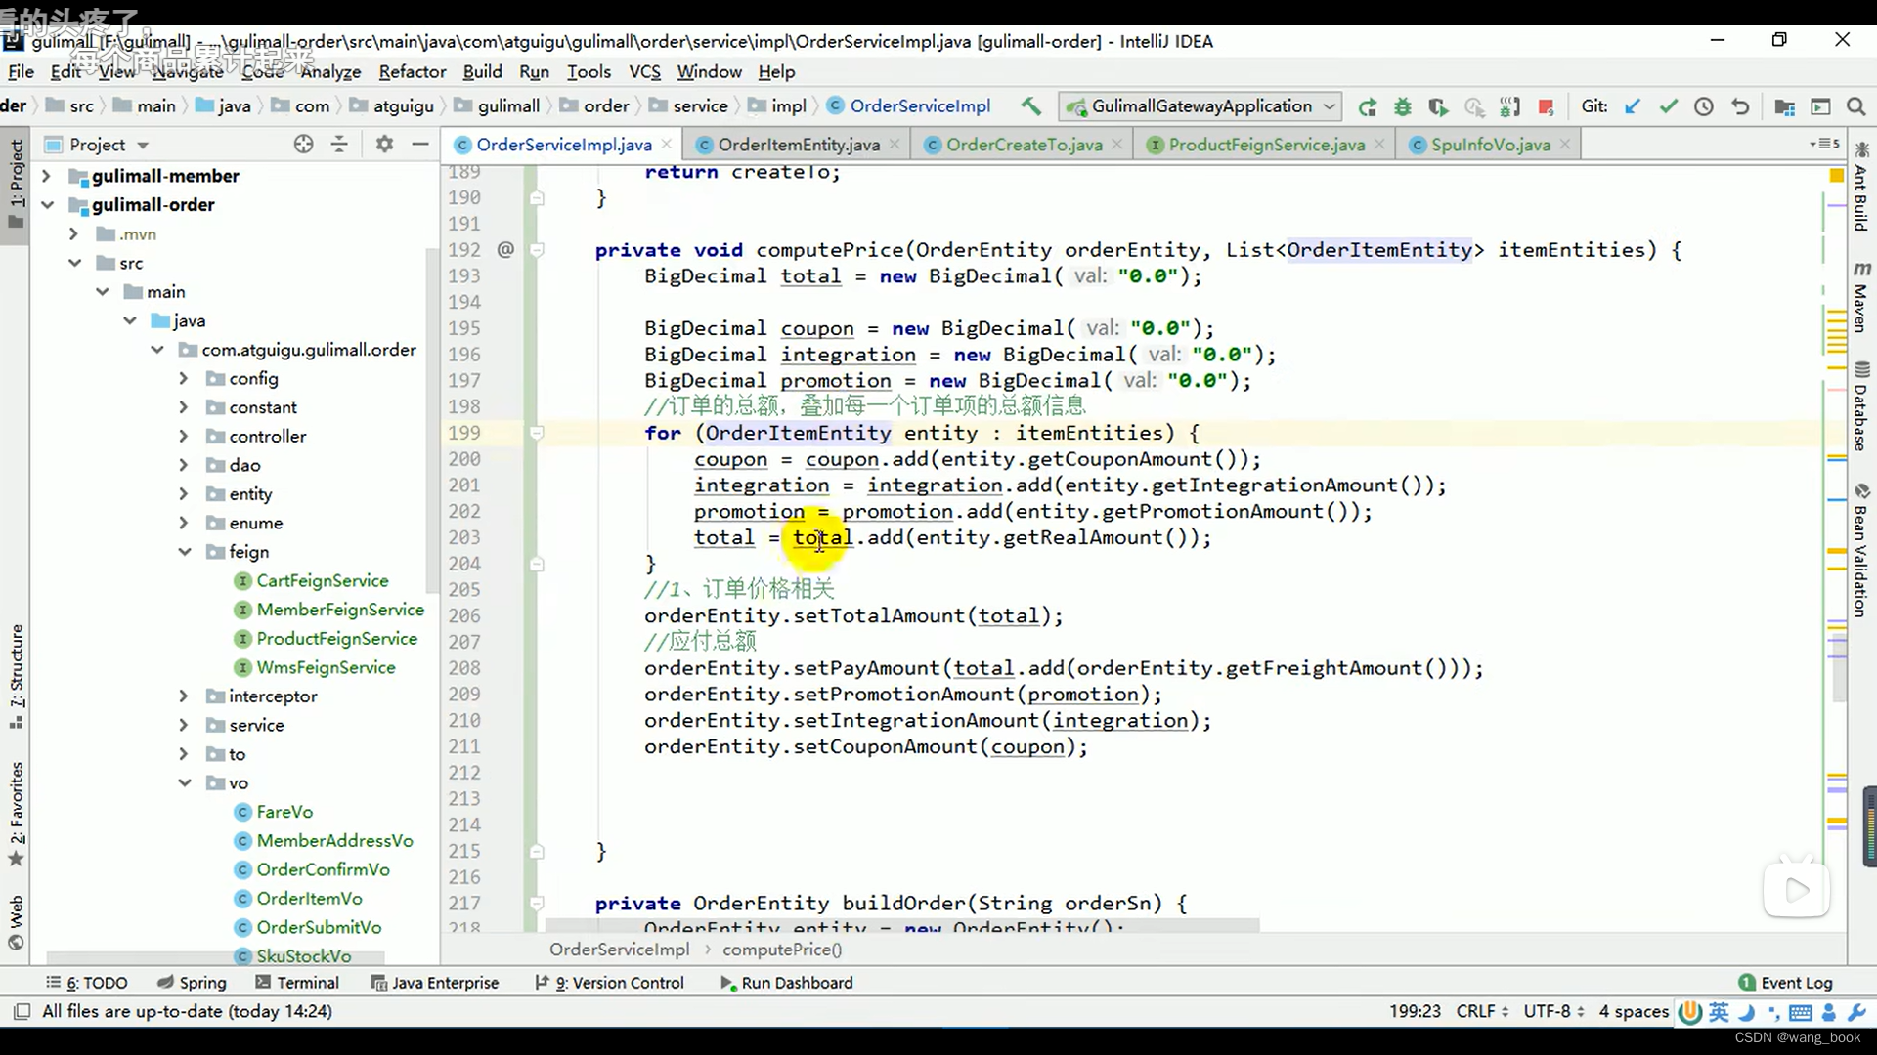The height and width of the screenshot is (1055, 1877).
Task: Change UTF-8 file encoding setting
Action: (x=1553, y=1011)
